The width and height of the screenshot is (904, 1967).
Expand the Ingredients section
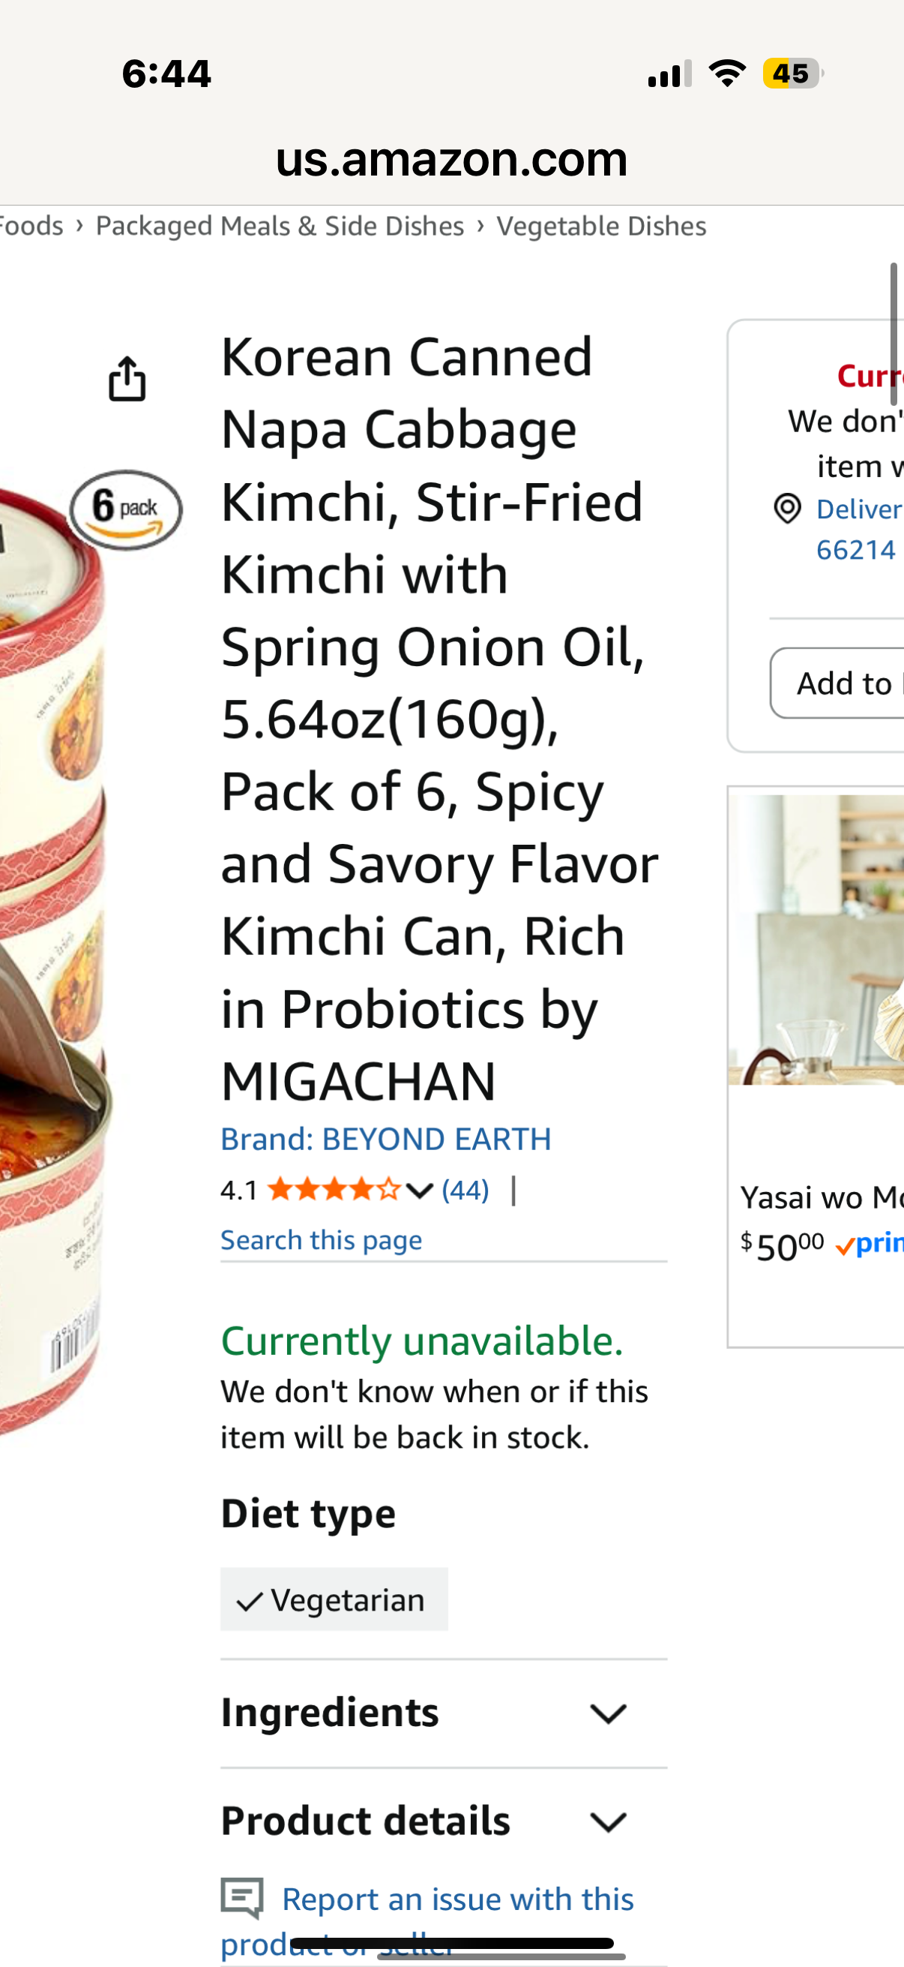[608, 1713]
